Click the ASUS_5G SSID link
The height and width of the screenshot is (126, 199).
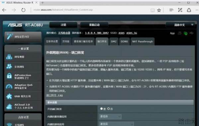pyautogui.click(x=132, y=33)
